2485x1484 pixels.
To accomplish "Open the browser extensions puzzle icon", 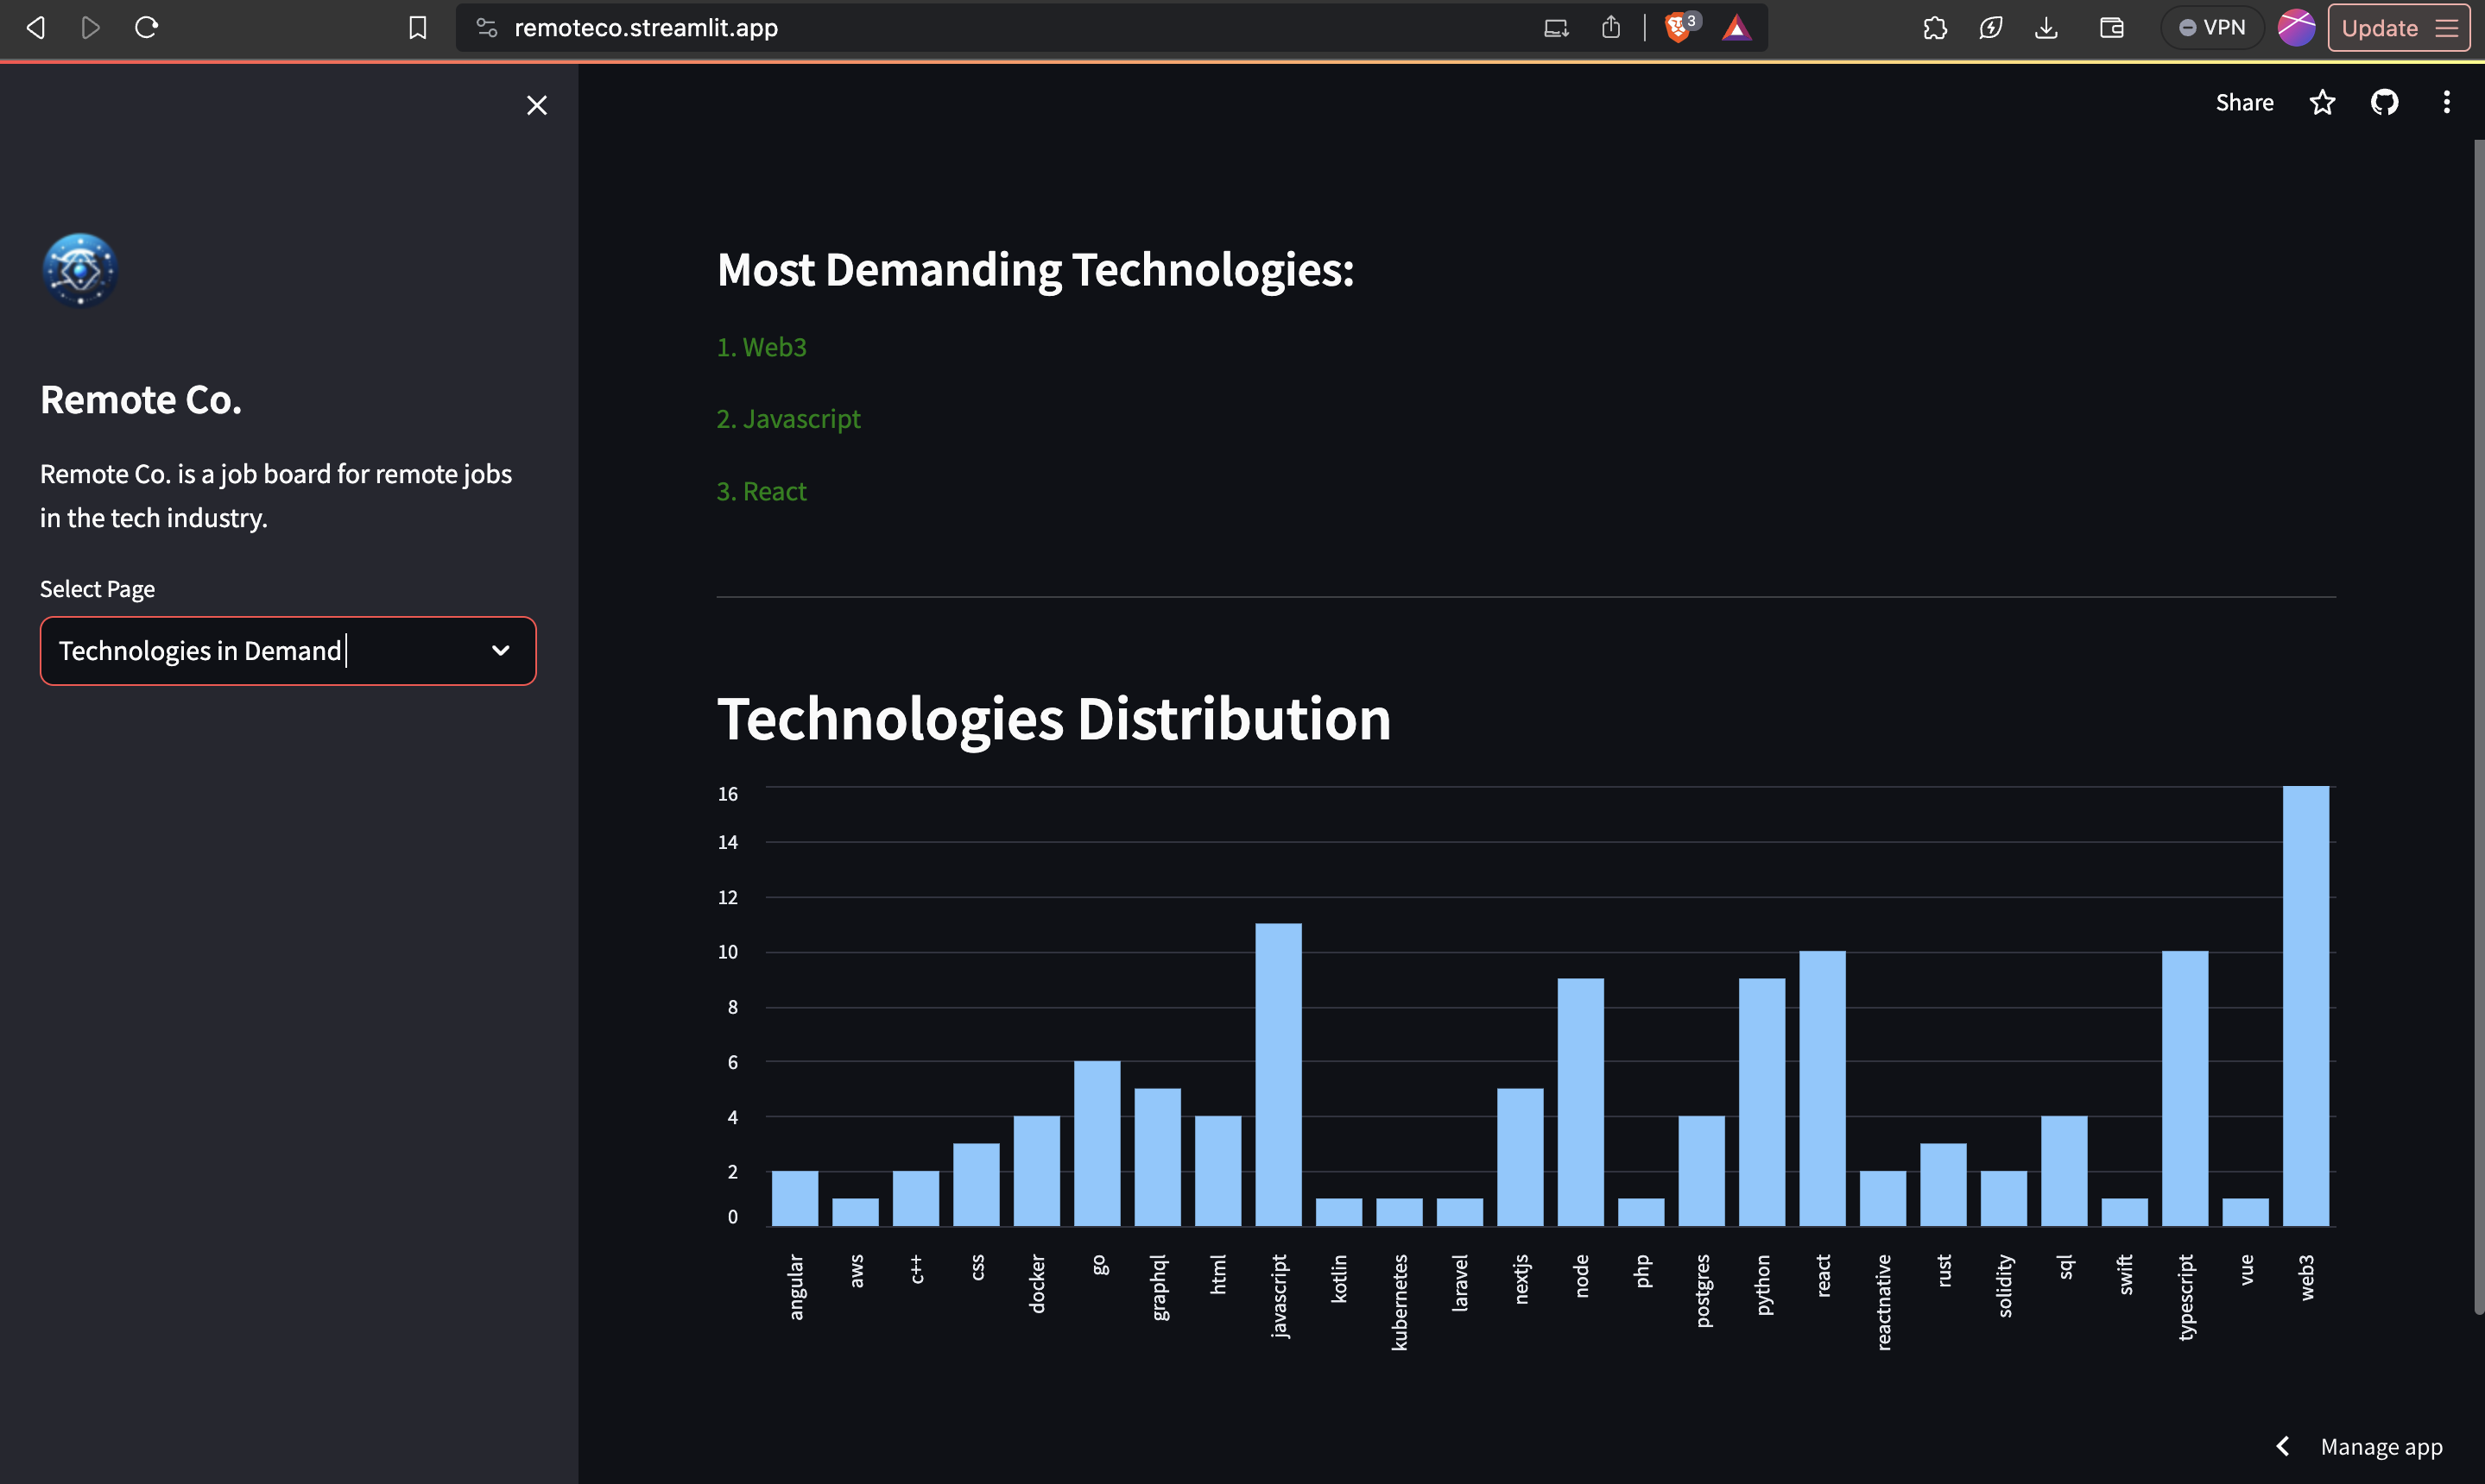I will point(1935,28).
